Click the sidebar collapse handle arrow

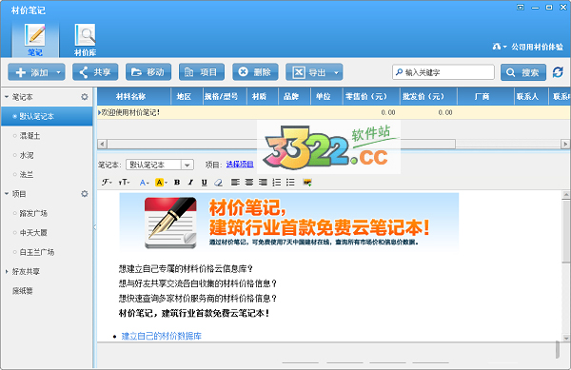pos(95,227)
